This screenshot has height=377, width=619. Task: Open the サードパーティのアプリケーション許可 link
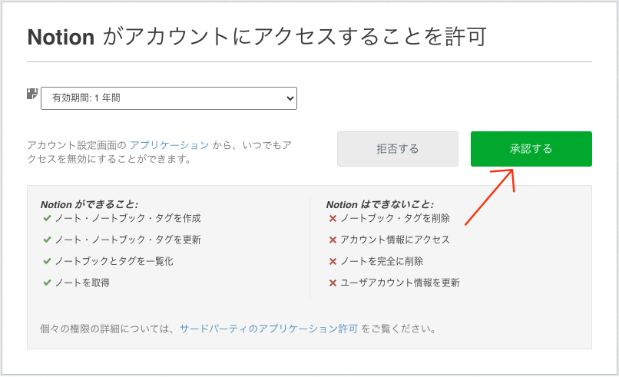coord(269,329)
